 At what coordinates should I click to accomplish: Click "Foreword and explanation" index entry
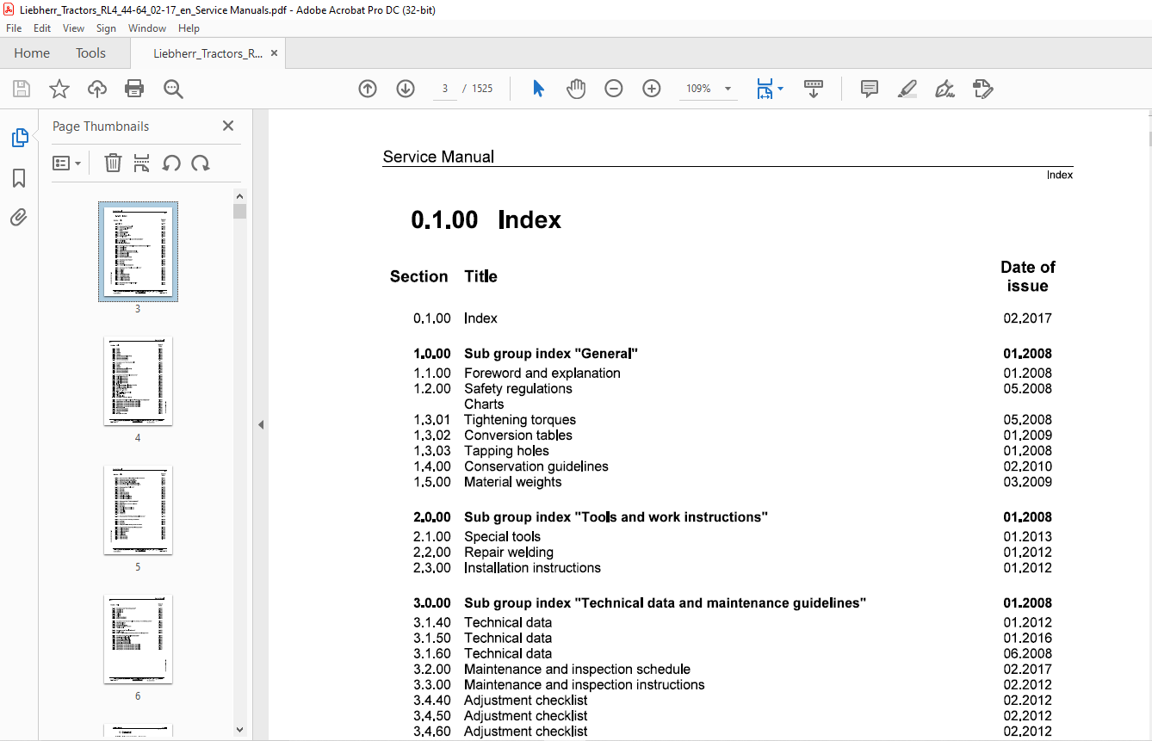coord(542,374)
